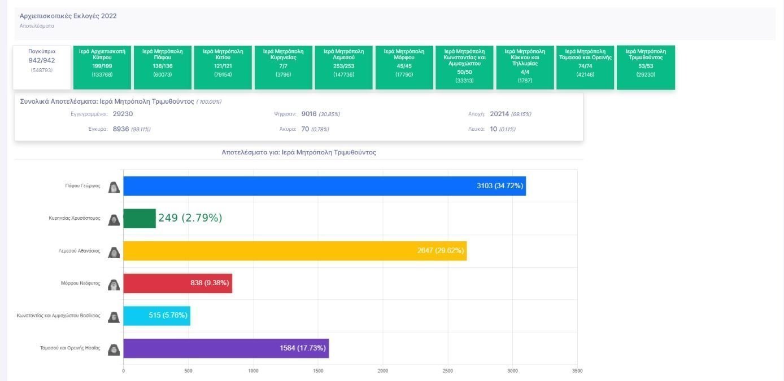The image size is (784, 381).
Task: Switch to Κύκκου και Τηλλυρίας tab
Action: pos(525,68)
